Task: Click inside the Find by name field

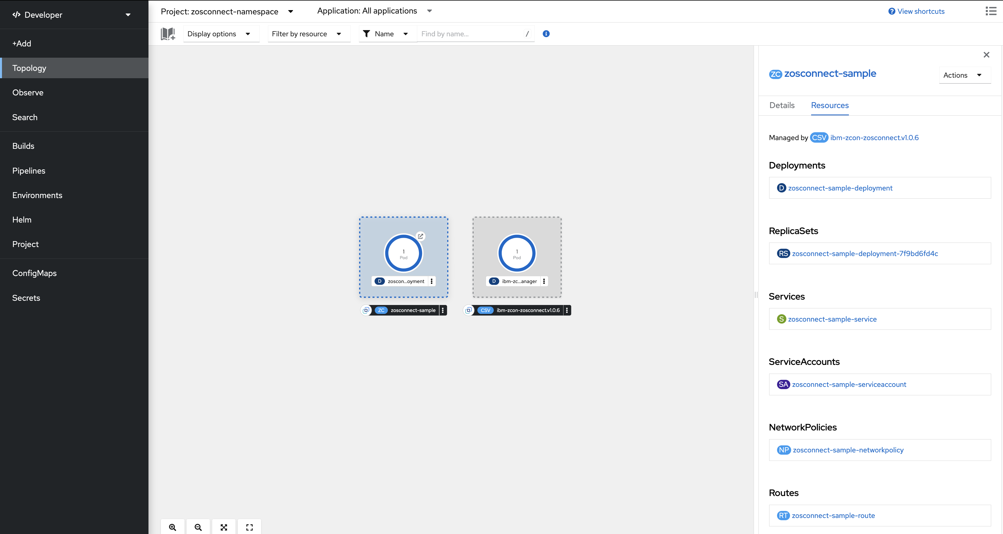Action: point(467,34)
